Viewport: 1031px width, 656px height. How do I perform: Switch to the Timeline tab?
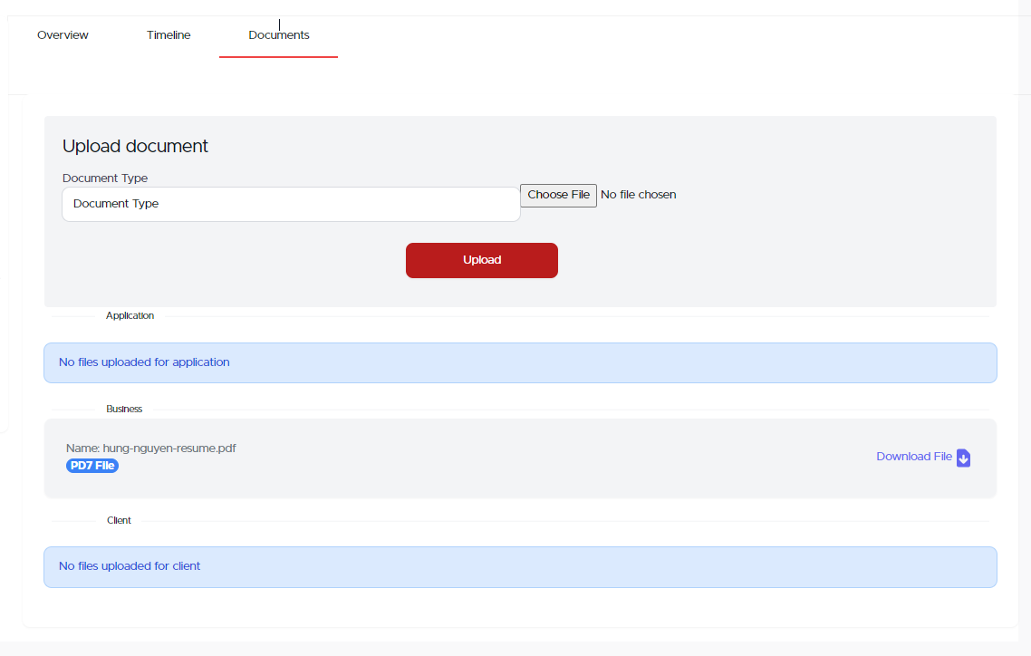pyautogui.click(x=169, y=35)
